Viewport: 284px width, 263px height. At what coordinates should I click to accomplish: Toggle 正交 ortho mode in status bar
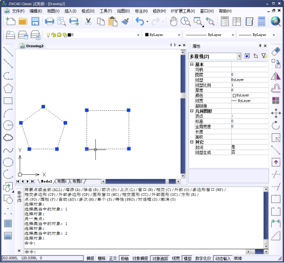[113, 258]
